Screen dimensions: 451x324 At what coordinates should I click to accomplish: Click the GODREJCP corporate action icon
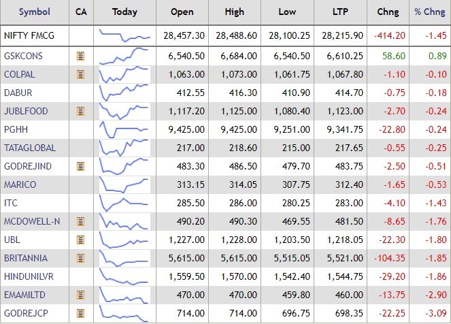(x=80, y=313)
